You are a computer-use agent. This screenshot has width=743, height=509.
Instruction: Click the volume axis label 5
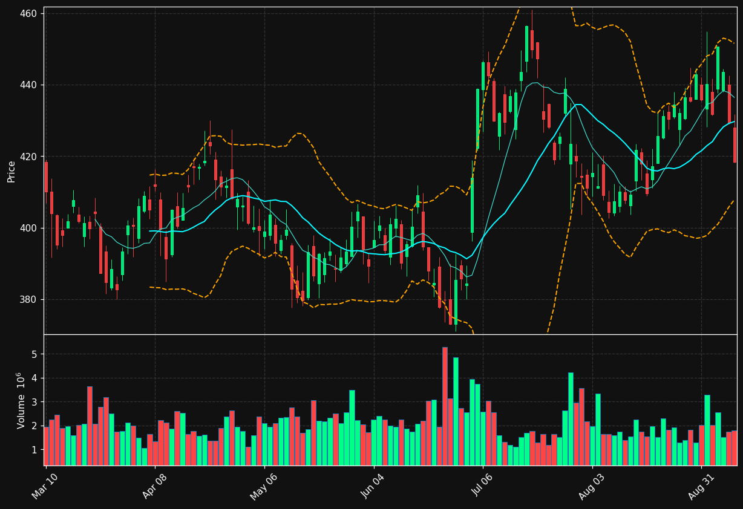pos(35,354)
